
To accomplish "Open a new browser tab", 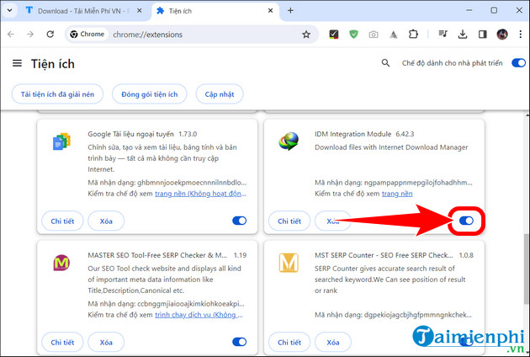I will pos(290,11).
